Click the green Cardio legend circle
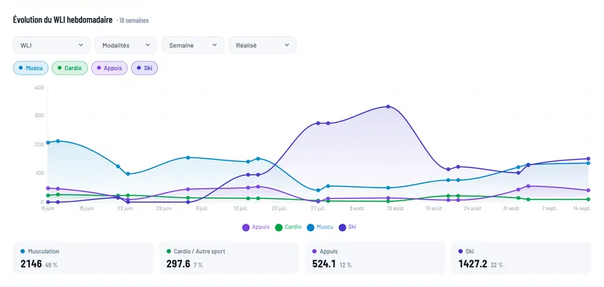The width and height of the screenshot is (604, 287). tap(279, 227)
